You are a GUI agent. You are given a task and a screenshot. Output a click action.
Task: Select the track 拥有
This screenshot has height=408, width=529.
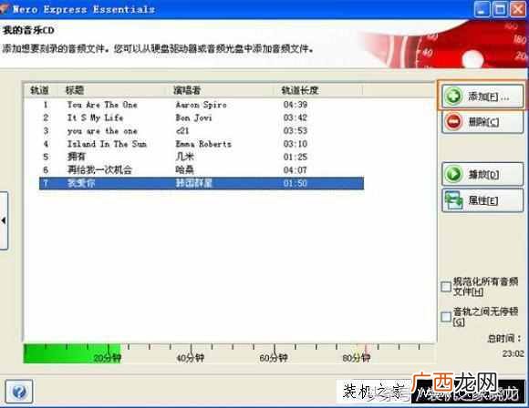(x=202, y=157)
